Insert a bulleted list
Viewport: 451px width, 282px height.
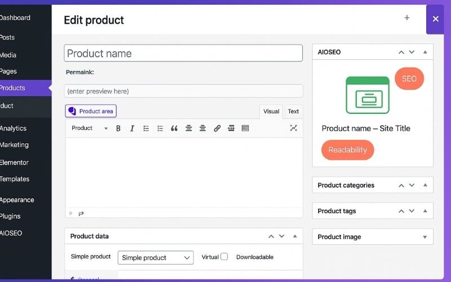(x=146, y=129)
